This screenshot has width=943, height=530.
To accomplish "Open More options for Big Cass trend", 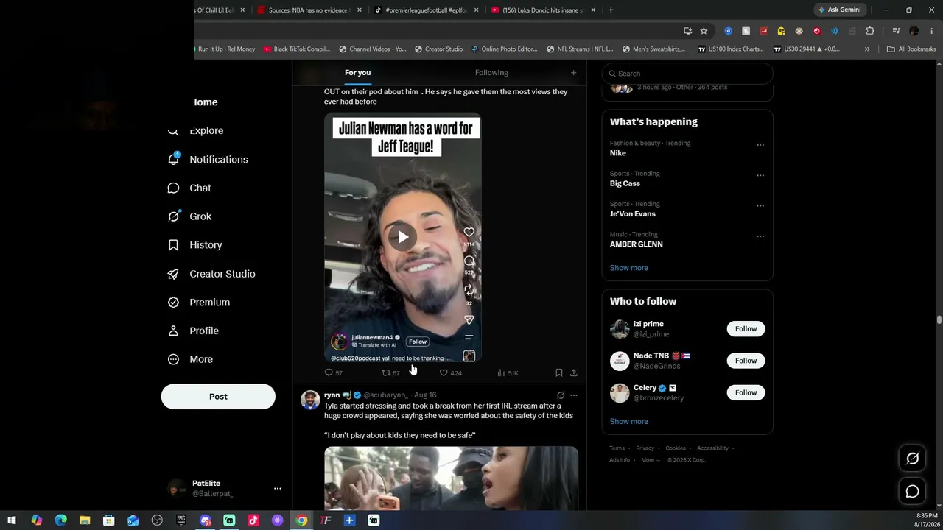I will 760,175.
